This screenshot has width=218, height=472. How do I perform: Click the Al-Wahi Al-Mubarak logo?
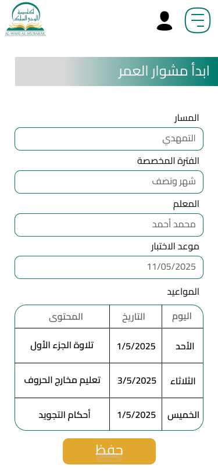pos(26,19)
